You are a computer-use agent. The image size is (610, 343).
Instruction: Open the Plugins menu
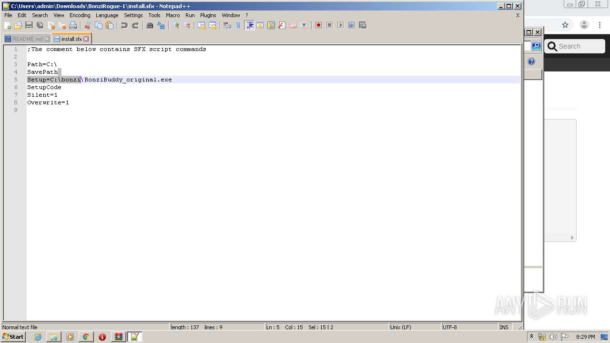pos(208,15)
